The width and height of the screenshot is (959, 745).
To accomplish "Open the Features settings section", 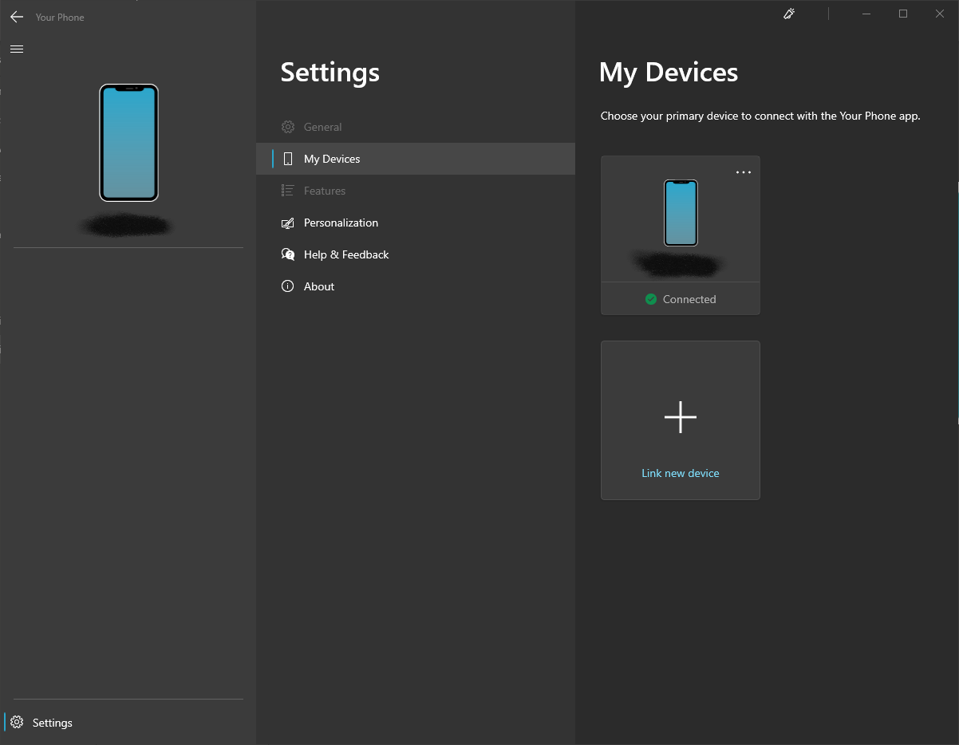I will click(416, 191).
